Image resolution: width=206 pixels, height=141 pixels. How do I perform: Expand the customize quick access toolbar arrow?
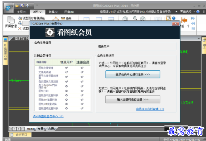pyautogui.click(x=37, y=6)
